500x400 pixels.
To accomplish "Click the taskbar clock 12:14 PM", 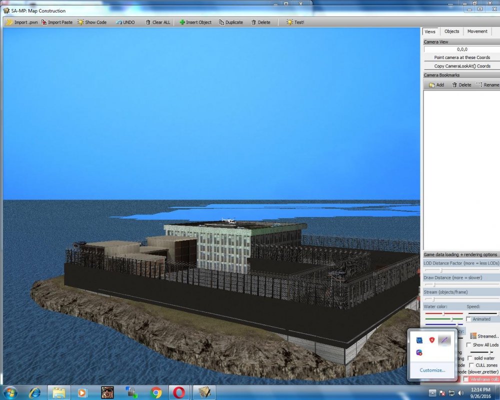I will (480, 389).
